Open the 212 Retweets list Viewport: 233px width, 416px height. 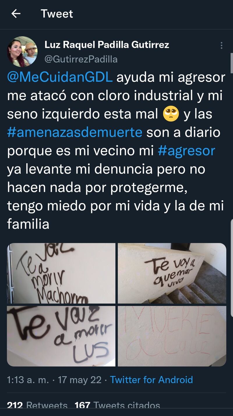point(37,406)
